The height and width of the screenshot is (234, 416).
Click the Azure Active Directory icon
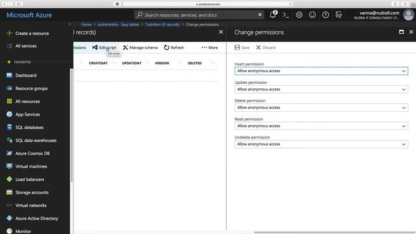point(9,218)
